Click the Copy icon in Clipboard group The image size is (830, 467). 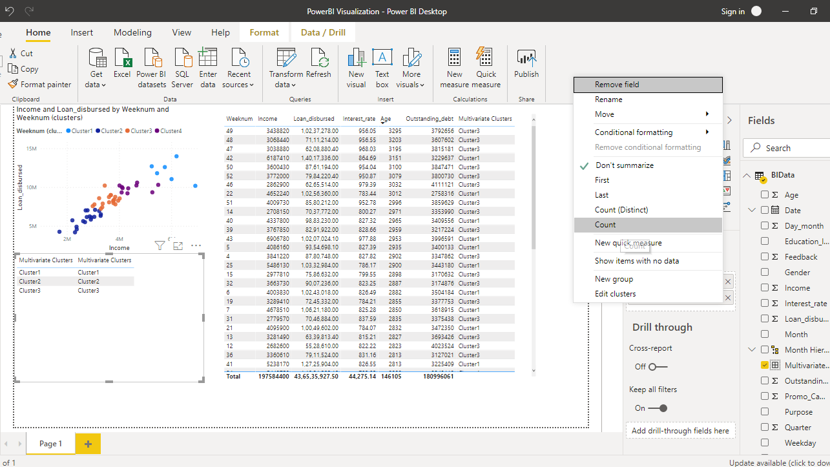(13, 69)
